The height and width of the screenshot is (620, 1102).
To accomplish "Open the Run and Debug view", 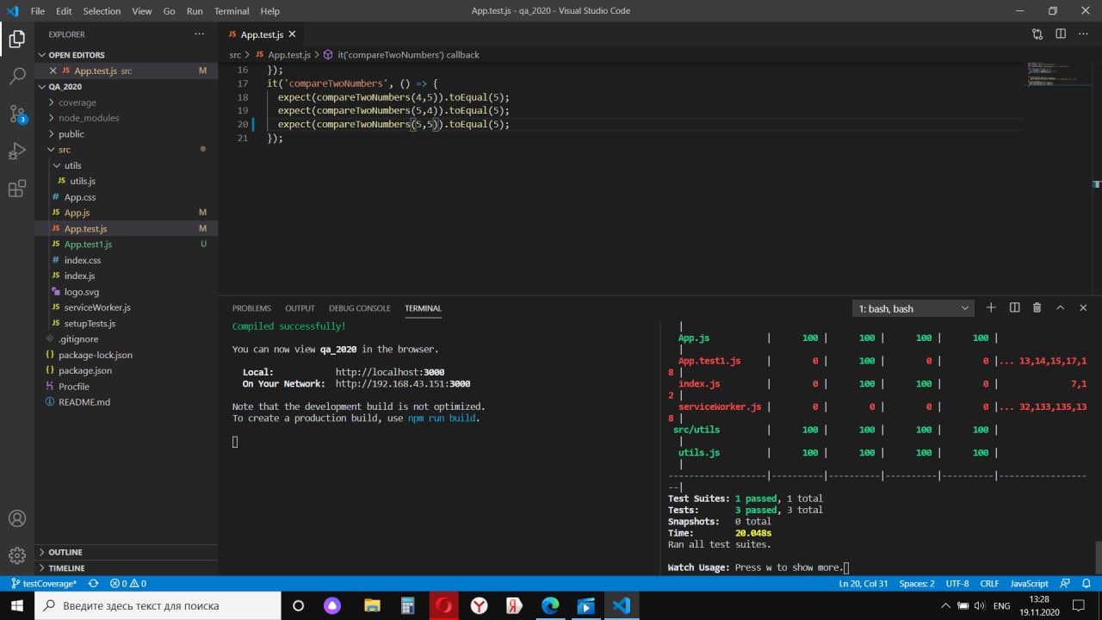I will click(16, 152).
